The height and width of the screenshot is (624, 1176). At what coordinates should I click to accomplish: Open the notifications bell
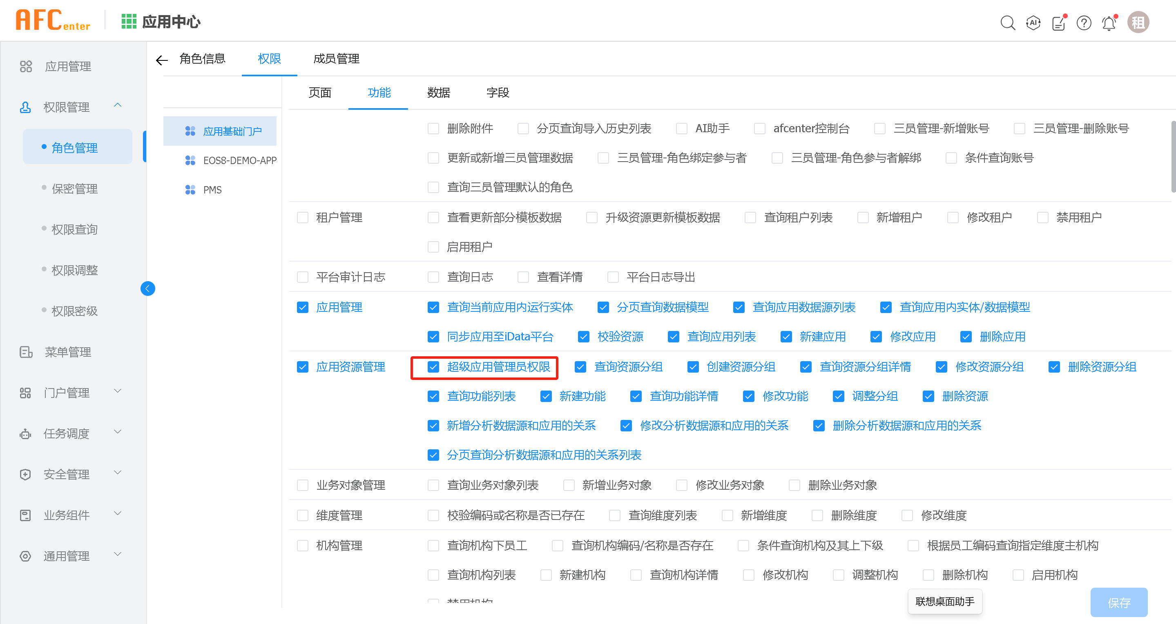point(1109,22)
